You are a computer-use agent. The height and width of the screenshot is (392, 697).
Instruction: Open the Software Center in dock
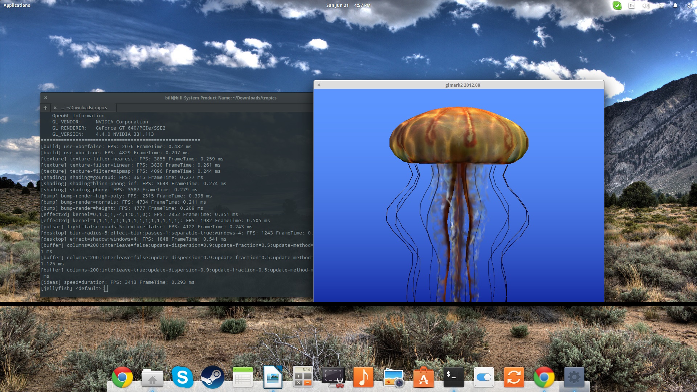coord(423,377)
